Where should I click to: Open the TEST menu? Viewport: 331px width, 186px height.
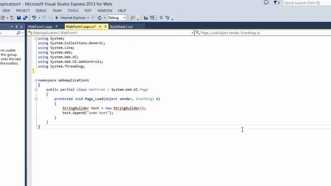tap(87, 10)
